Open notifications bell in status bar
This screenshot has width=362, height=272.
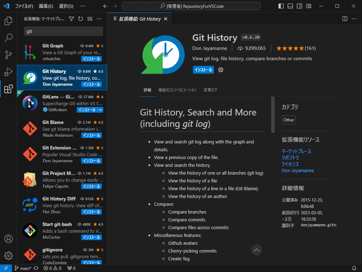click(x=354, y=268)
